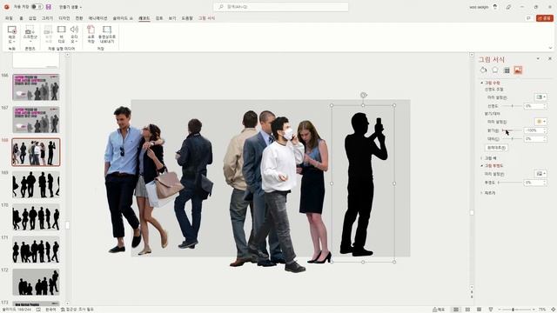Open the Size and Properties pane icon

507,70
